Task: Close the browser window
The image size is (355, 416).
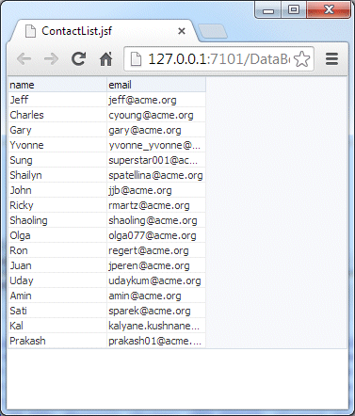Action: click(329, 10)
